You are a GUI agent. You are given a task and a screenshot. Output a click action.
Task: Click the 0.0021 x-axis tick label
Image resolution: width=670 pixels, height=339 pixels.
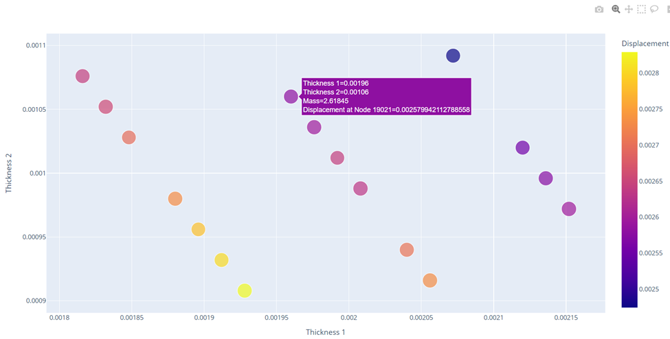pos(493,318)
